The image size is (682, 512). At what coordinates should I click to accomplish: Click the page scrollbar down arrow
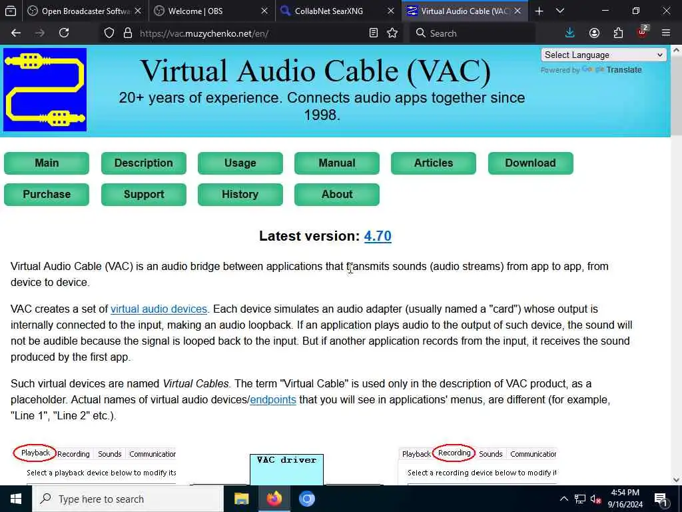(676, 480)
